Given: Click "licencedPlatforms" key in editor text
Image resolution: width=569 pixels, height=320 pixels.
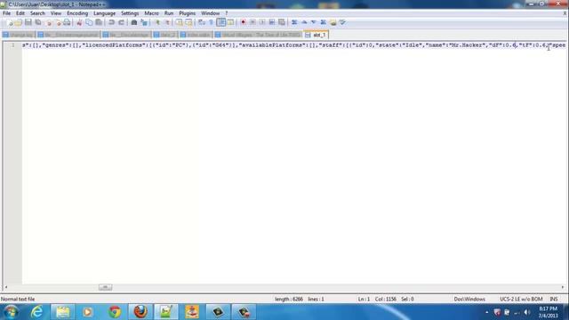Looking at the screenshot, I should [114, 45].
